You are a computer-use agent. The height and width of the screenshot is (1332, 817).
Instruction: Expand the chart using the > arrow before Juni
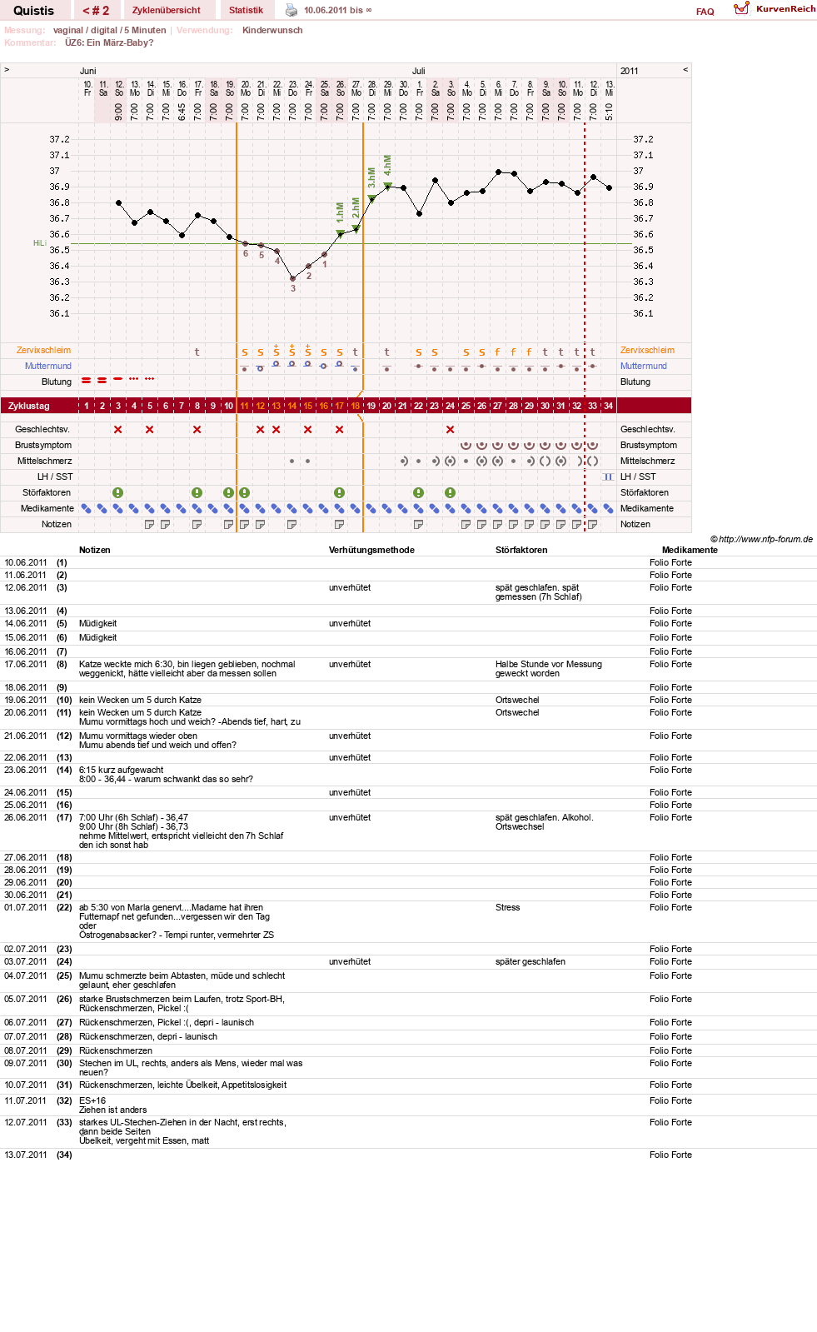(7, 70)
